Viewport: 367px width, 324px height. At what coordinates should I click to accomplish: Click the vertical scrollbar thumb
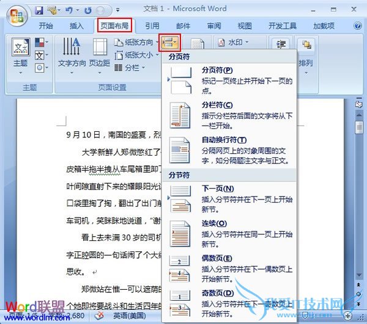[x=358, y=128]
